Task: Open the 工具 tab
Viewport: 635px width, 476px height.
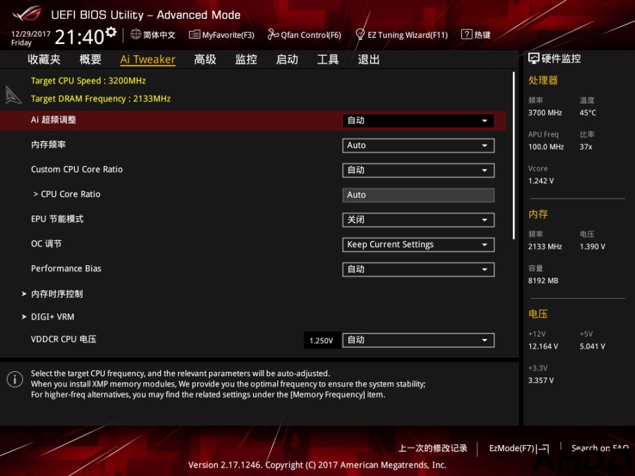Action: click(x=328, y=59)
